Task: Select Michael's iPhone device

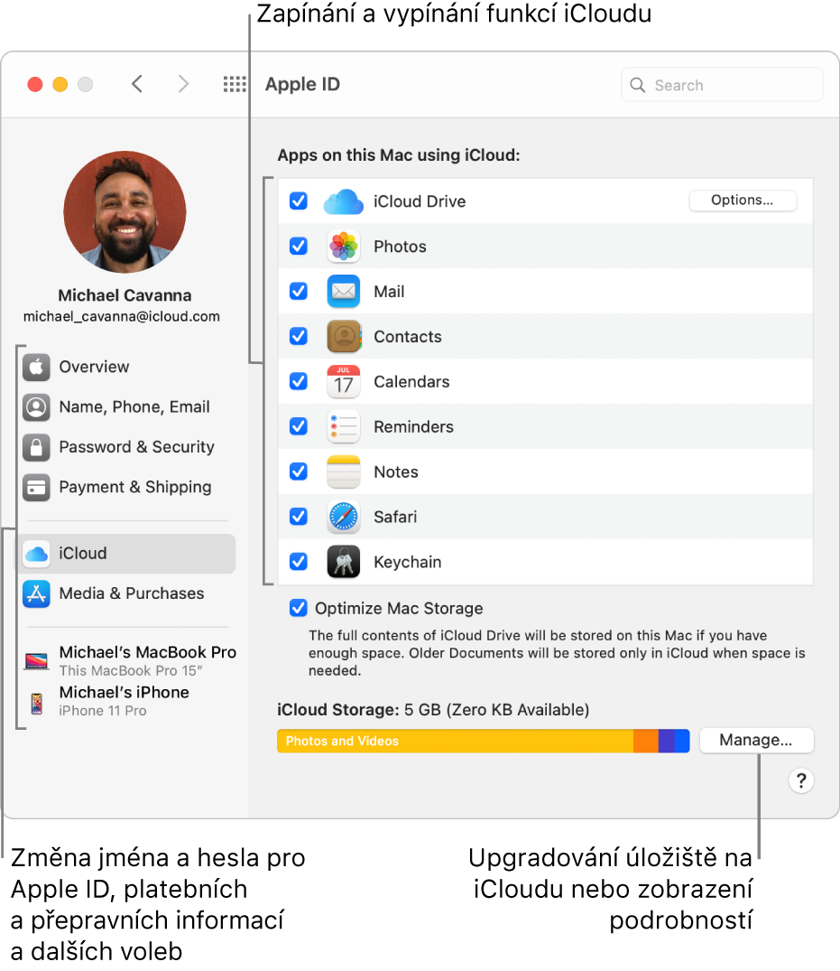Action: click(110, 701)
